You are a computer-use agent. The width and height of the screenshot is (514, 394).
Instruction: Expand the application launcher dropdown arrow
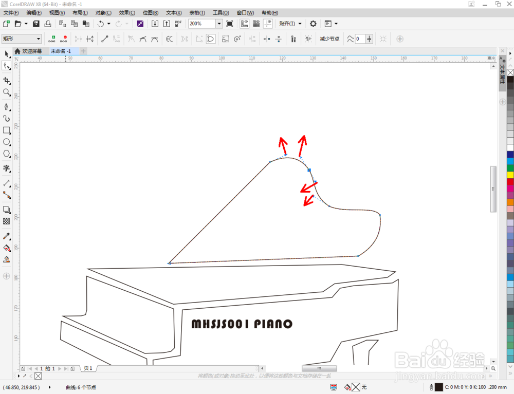pyautogui.click(x=336, y=24)
